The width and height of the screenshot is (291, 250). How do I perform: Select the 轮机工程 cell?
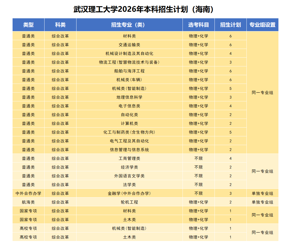(129, 202)
